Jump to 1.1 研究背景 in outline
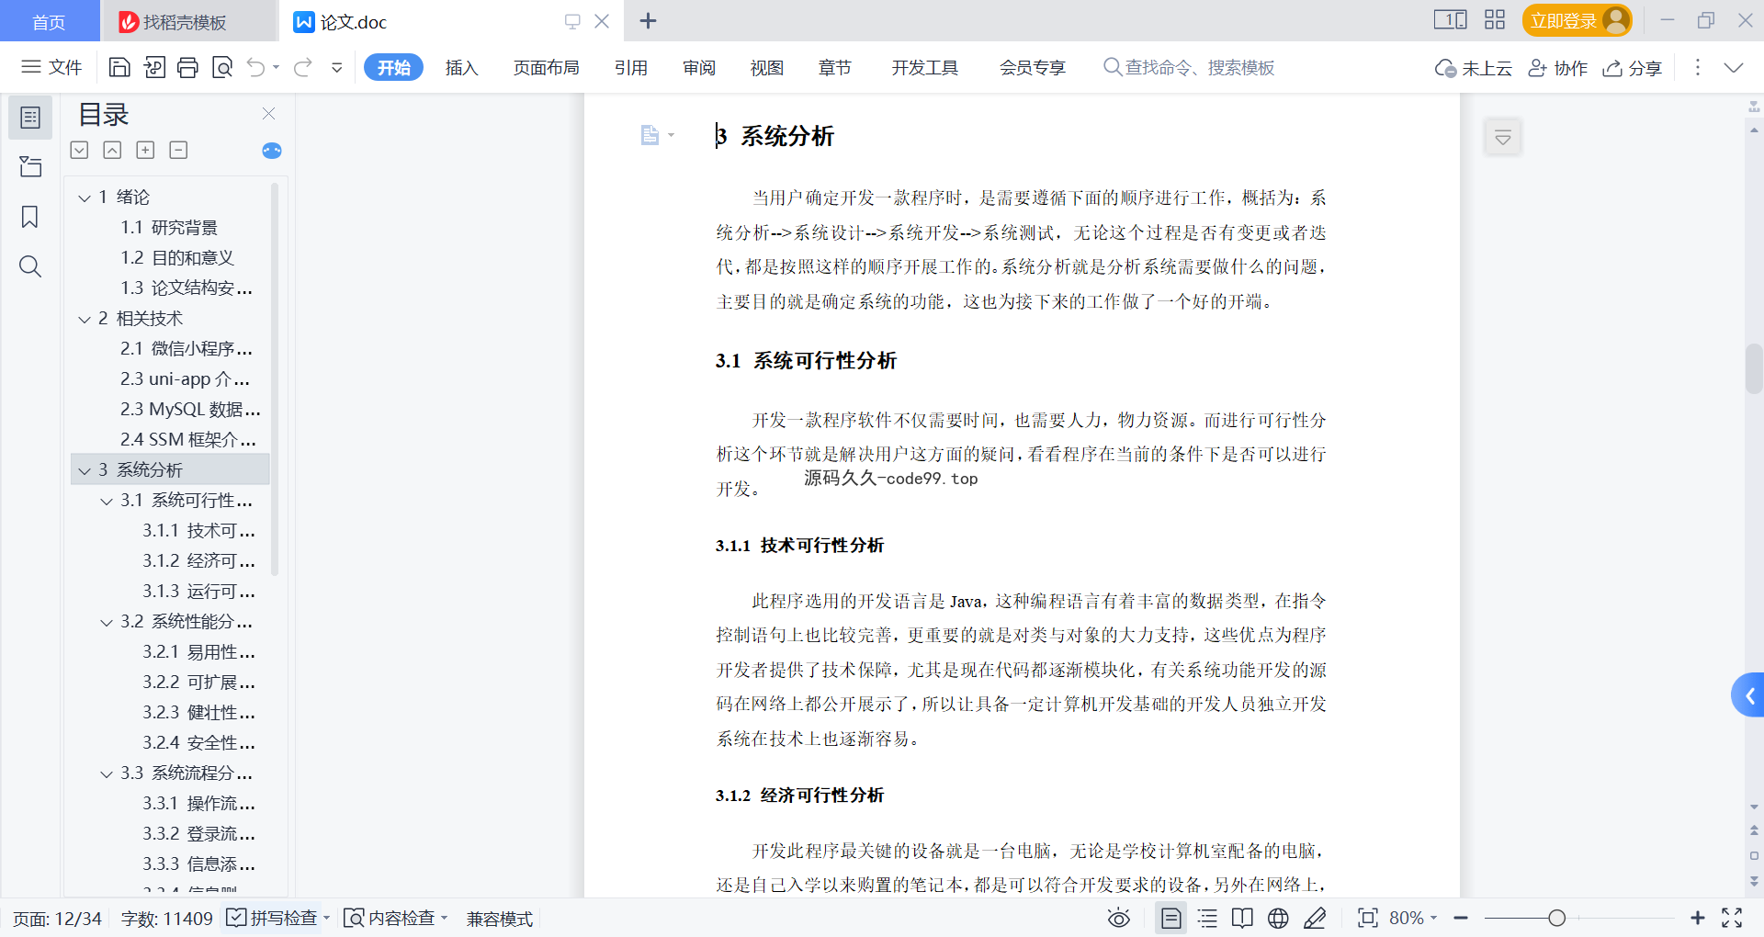The height and width of the screenshot is (937, 1764). [x=169, y=228]
